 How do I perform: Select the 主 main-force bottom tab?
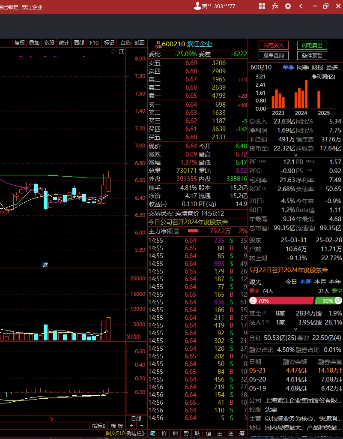pyautogui.click(x=220, y=433)
